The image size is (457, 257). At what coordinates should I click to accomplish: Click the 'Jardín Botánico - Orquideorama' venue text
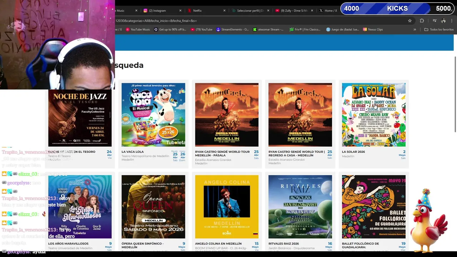click(x=291, y=248)
